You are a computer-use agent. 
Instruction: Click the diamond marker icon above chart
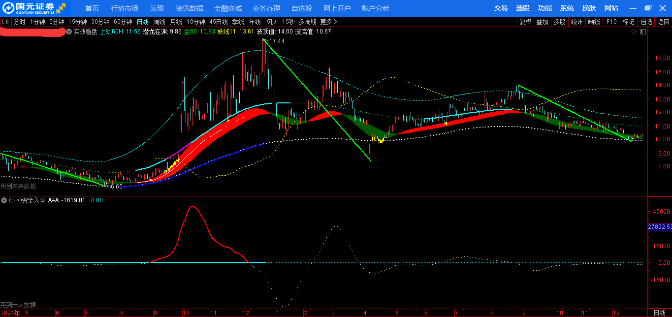tap(634, 32)
